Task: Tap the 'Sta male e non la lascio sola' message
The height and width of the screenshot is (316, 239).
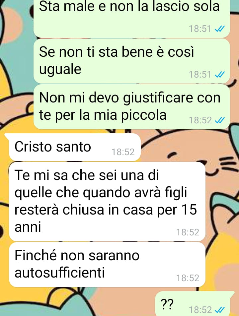Action: pos(131,19)
